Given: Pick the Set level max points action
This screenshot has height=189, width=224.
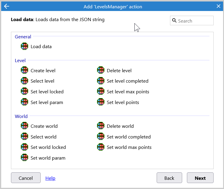Looking at the screenshot, I should tap(128, 92).
